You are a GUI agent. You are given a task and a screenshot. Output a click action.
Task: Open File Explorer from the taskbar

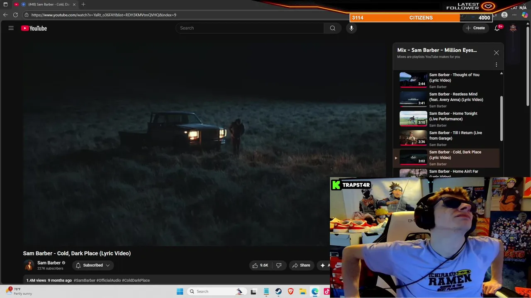pyautogui.click(x=303, y=291)
